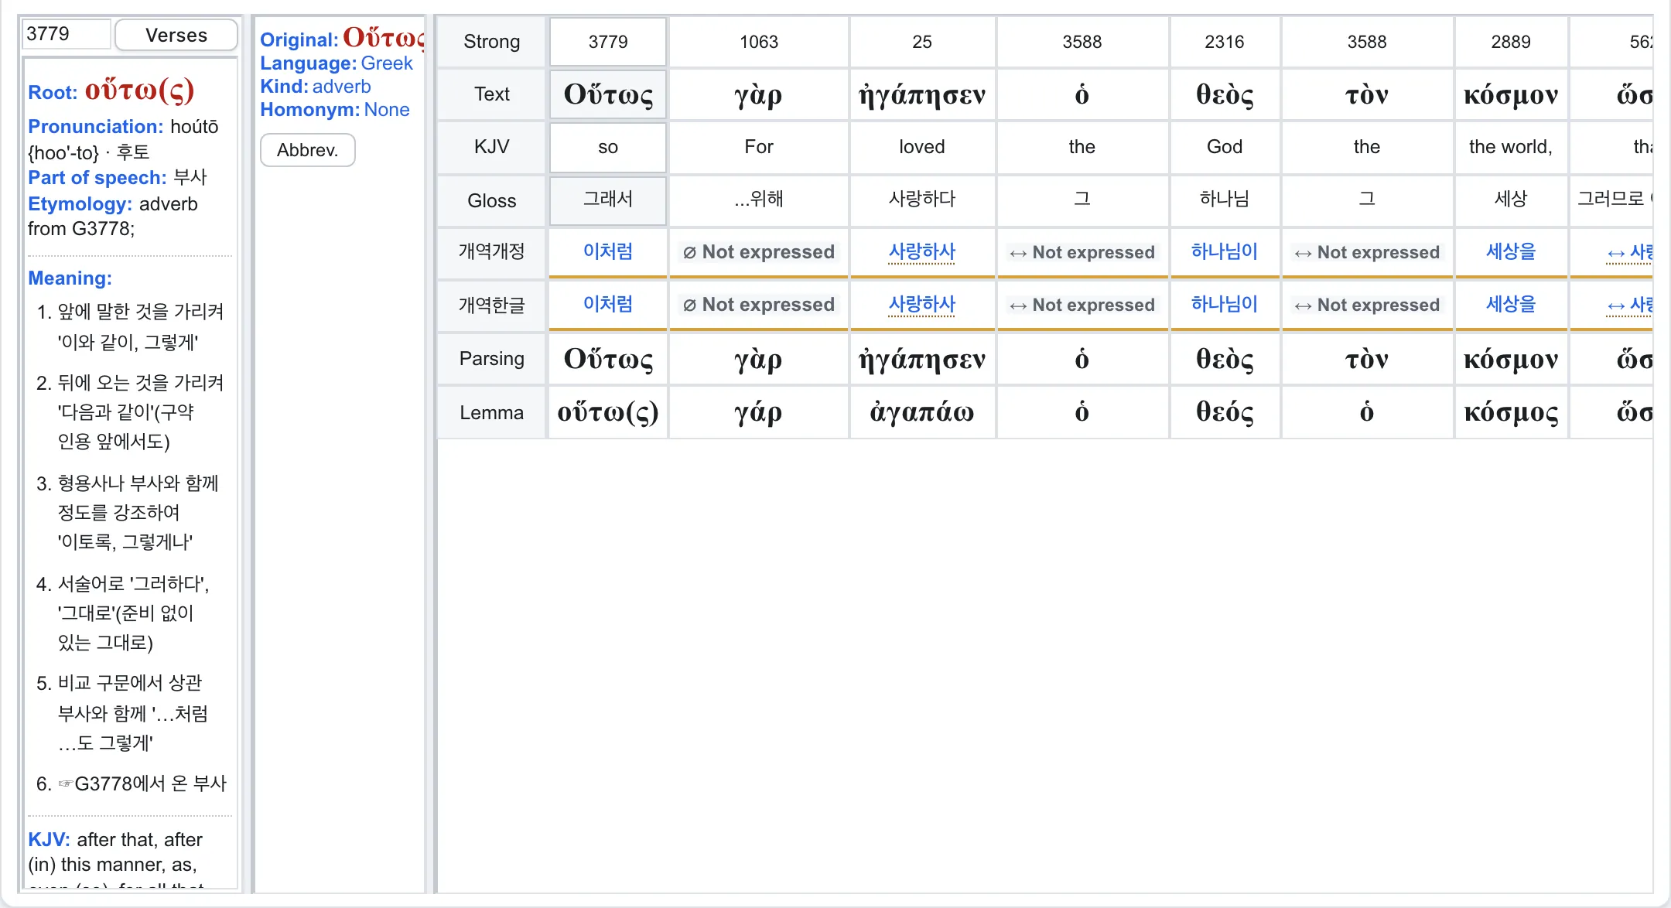
Task: Click the Lemma row header
Action: [492, 412]
